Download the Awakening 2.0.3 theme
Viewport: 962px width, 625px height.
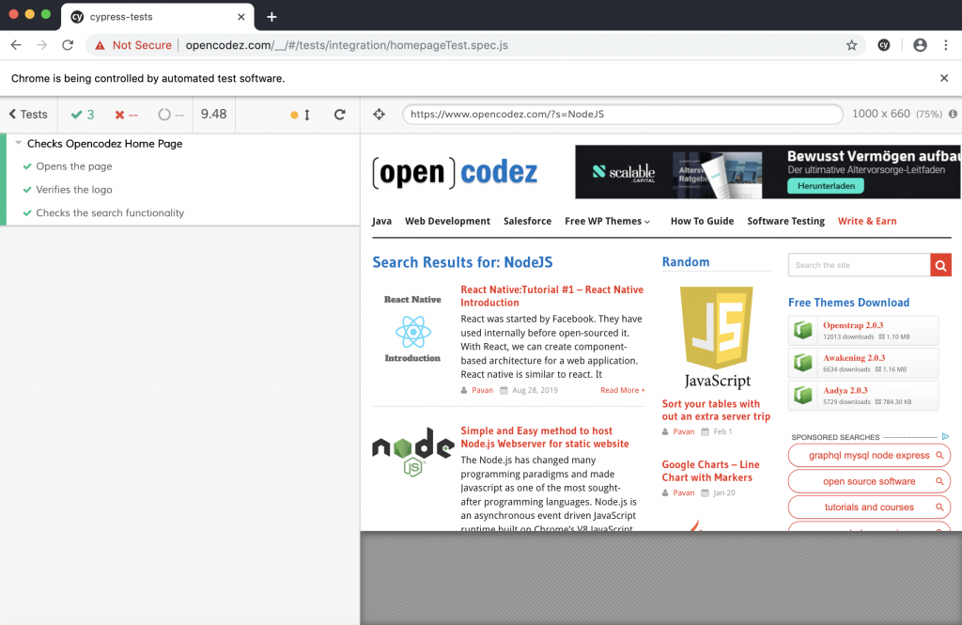[x=853, y=358]
